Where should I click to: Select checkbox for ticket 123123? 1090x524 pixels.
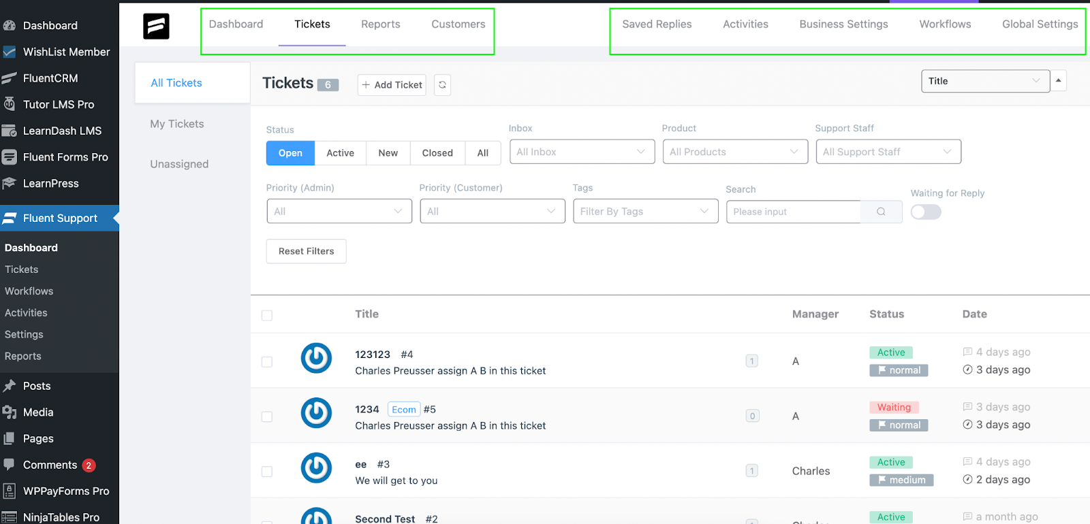pyautogui.click(x=267, y=362)
